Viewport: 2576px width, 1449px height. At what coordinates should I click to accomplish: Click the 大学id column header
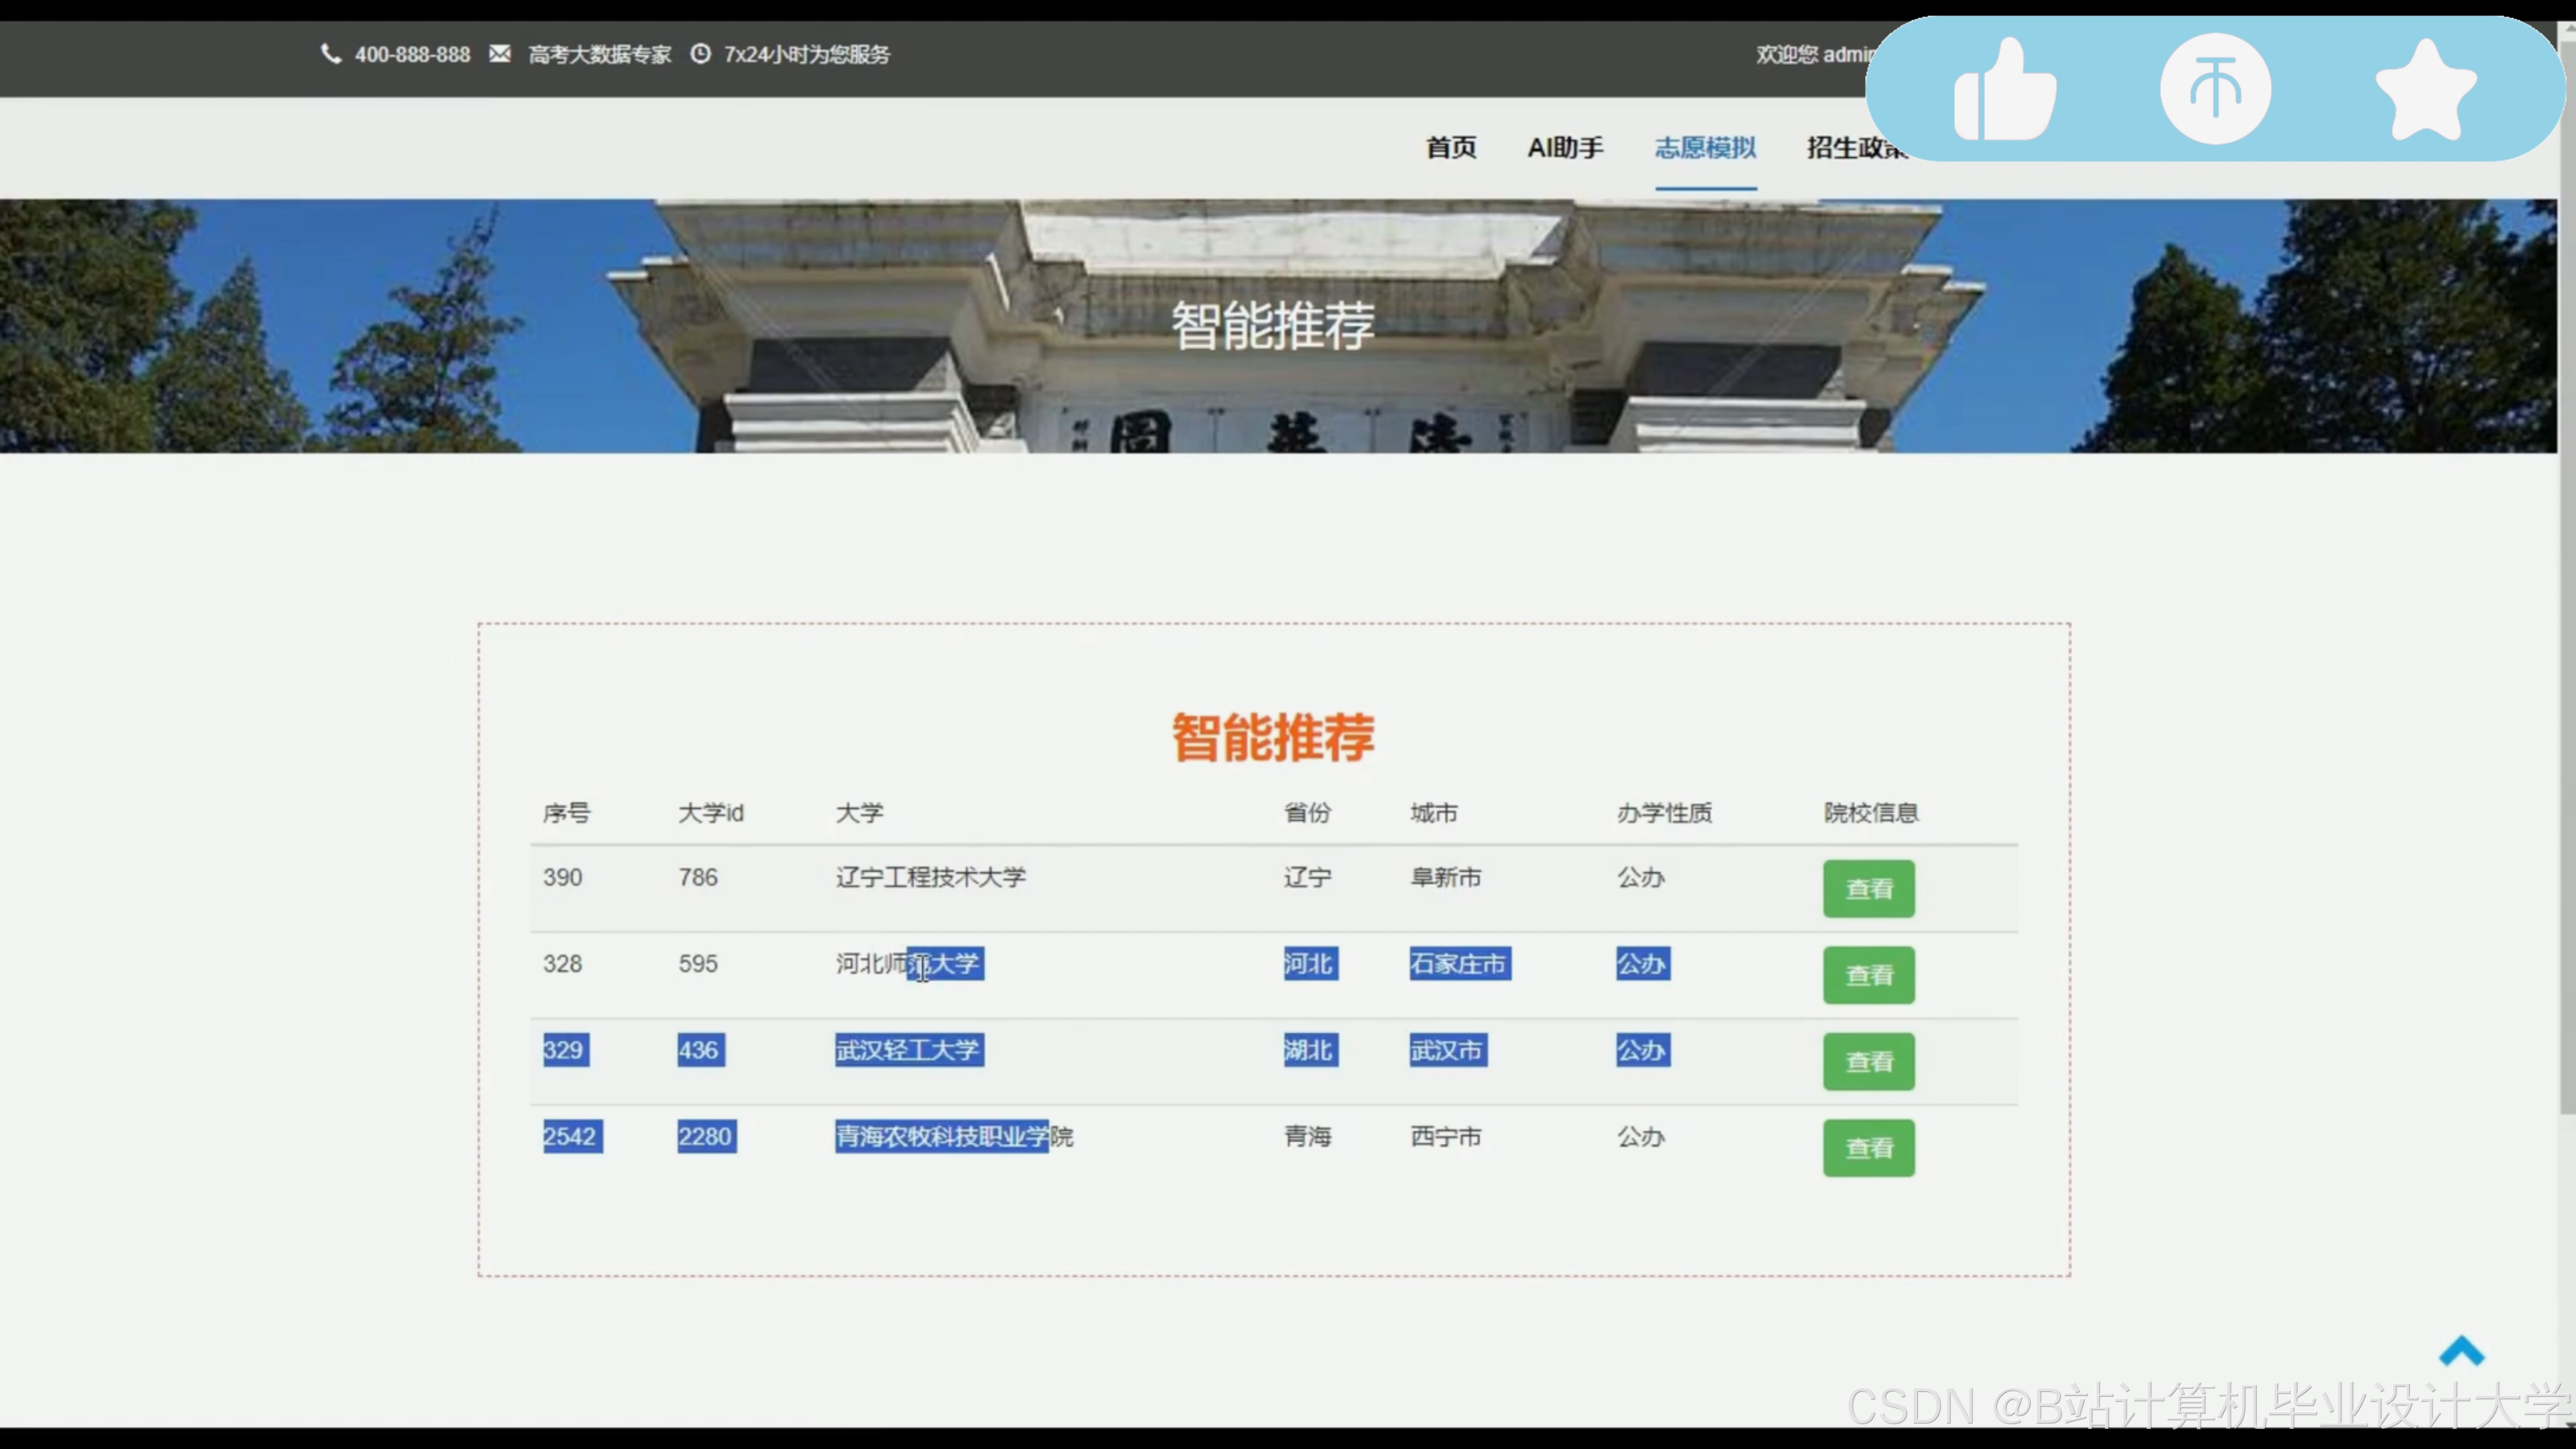[710, 813]
